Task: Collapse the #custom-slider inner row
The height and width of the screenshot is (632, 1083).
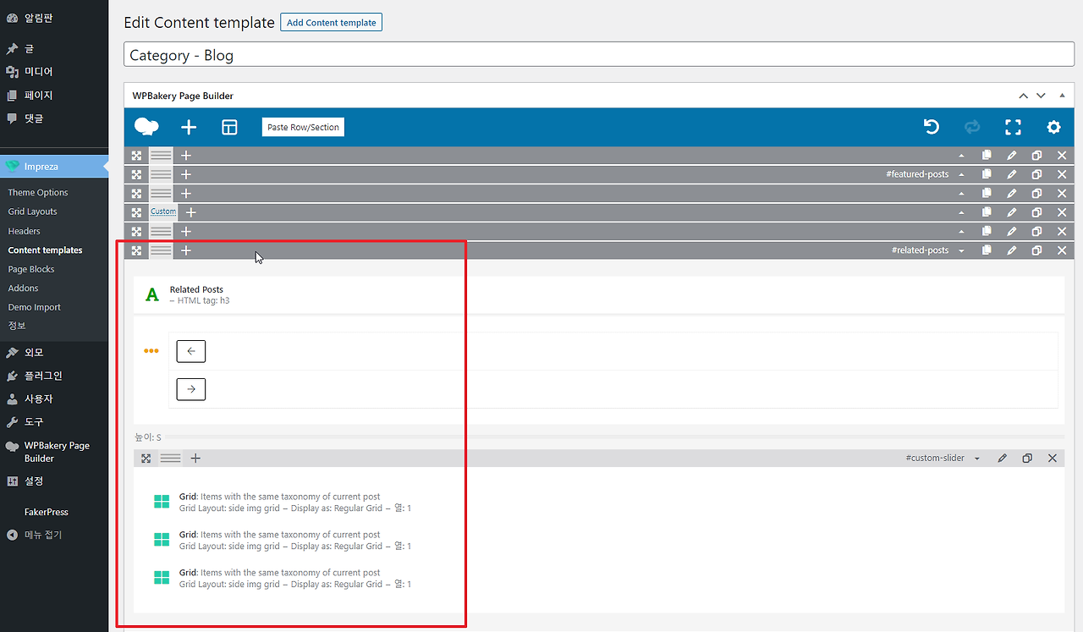Action: (x=977, y=458)
